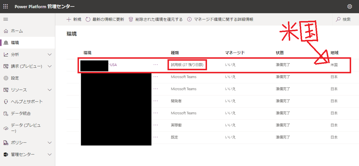Click the restore icon for 削除された環境を復元する
The image size is (359, 166).
(131, 19)
